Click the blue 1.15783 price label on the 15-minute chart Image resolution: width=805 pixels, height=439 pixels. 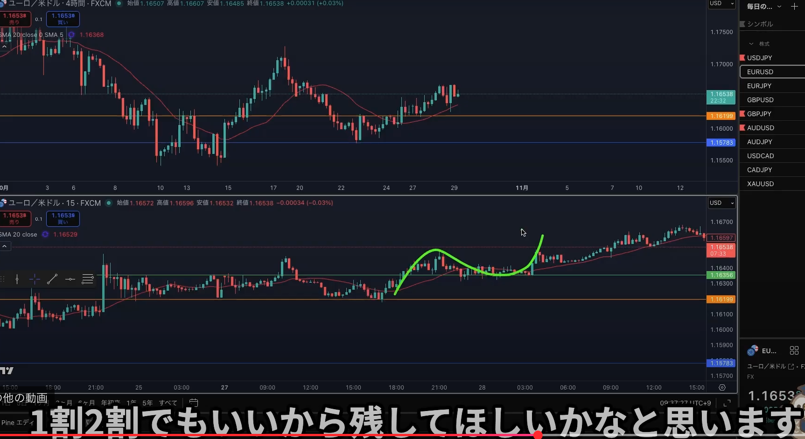click(x=721, y=363)
